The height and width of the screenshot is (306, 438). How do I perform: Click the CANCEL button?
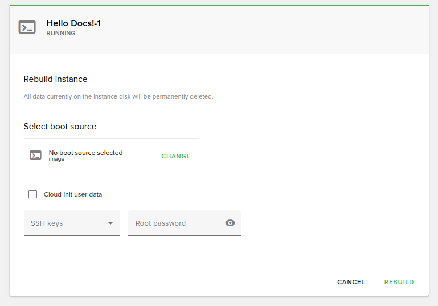point(351,282)
